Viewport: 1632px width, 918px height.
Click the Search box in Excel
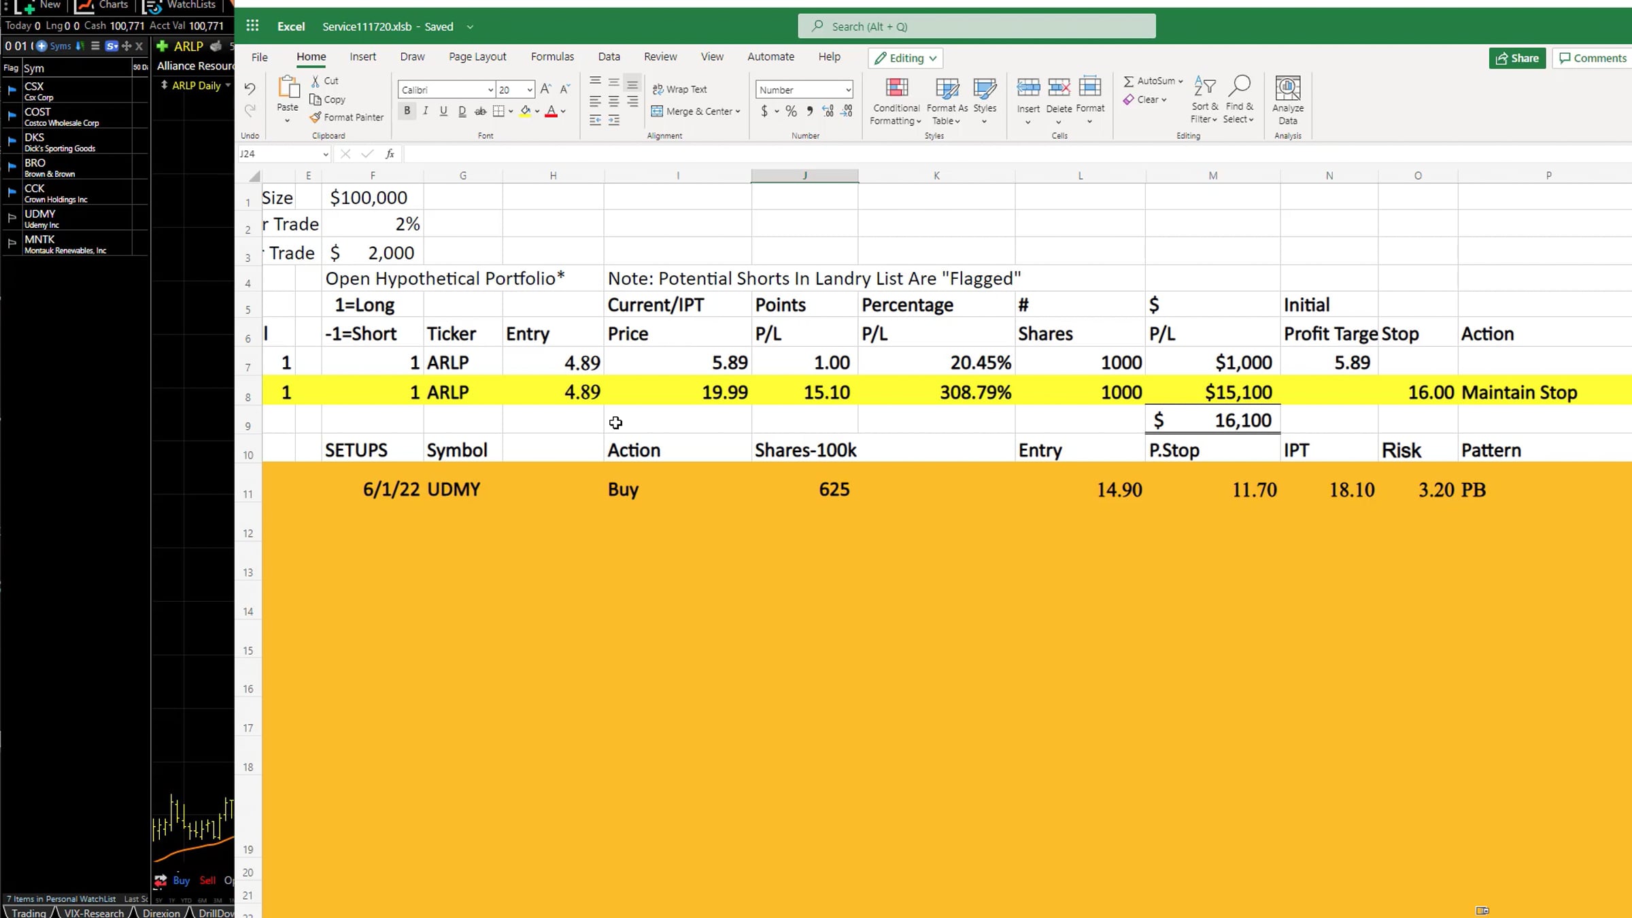[976, 26]
